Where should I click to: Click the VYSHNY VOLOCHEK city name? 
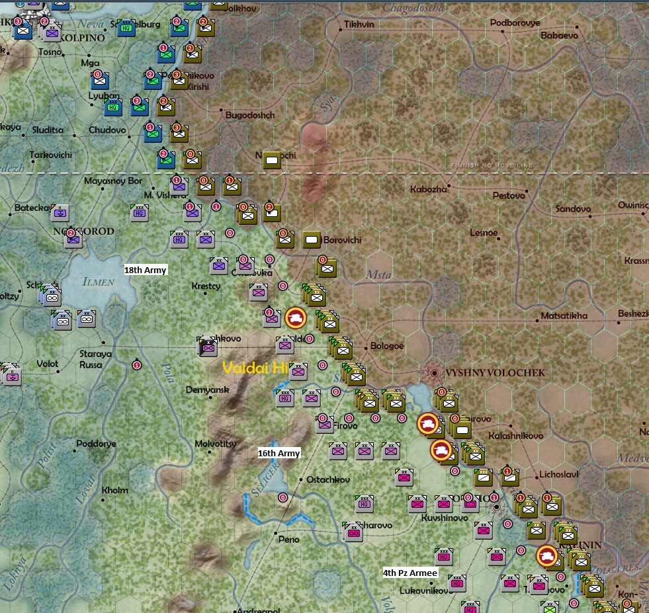click(x=495, y=373)
